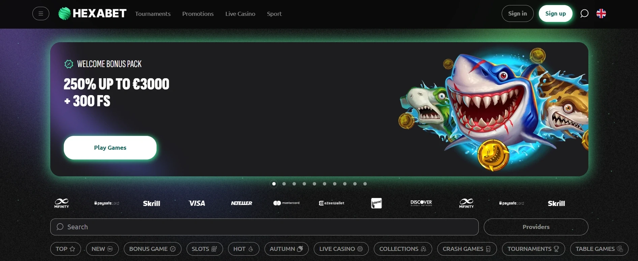Click the Sign up button
638x261 pixels.
coord(556,13)
